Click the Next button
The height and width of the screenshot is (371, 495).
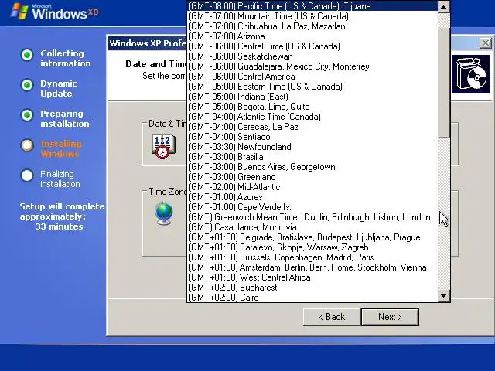[x=390, y=317]
